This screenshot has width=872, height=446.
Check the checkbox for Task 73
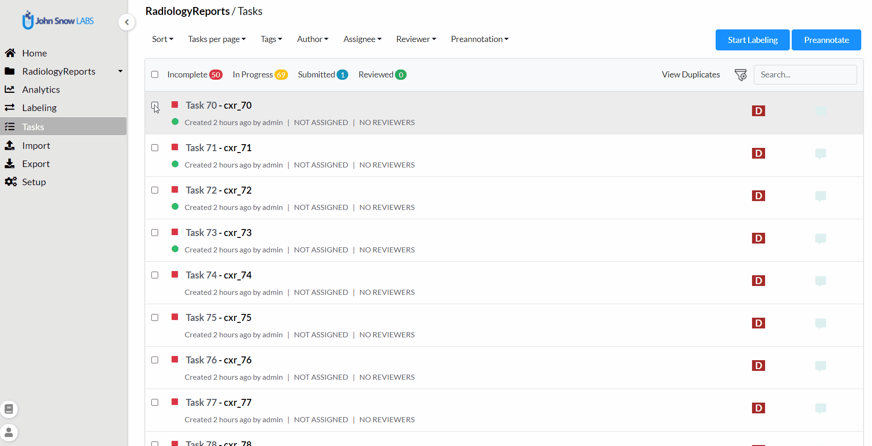pyautogui.click(x=155, y=233)
